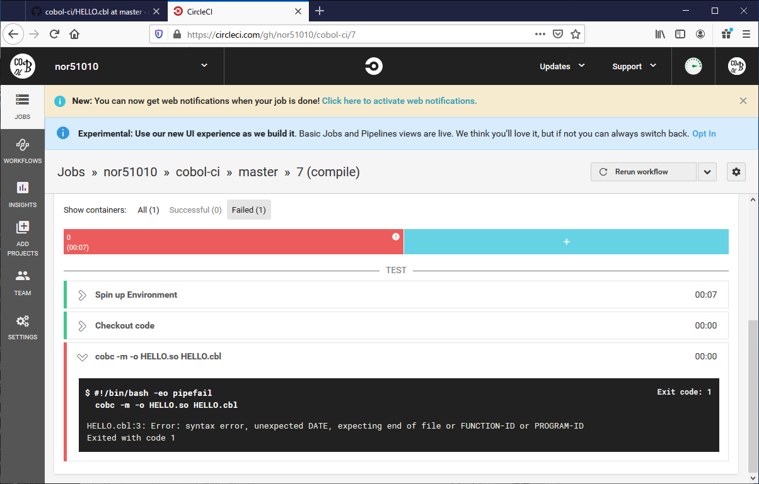Screen dimensions: 759x484
Task: Click Rerun workflow button
Action: click(x=644, y=172)
